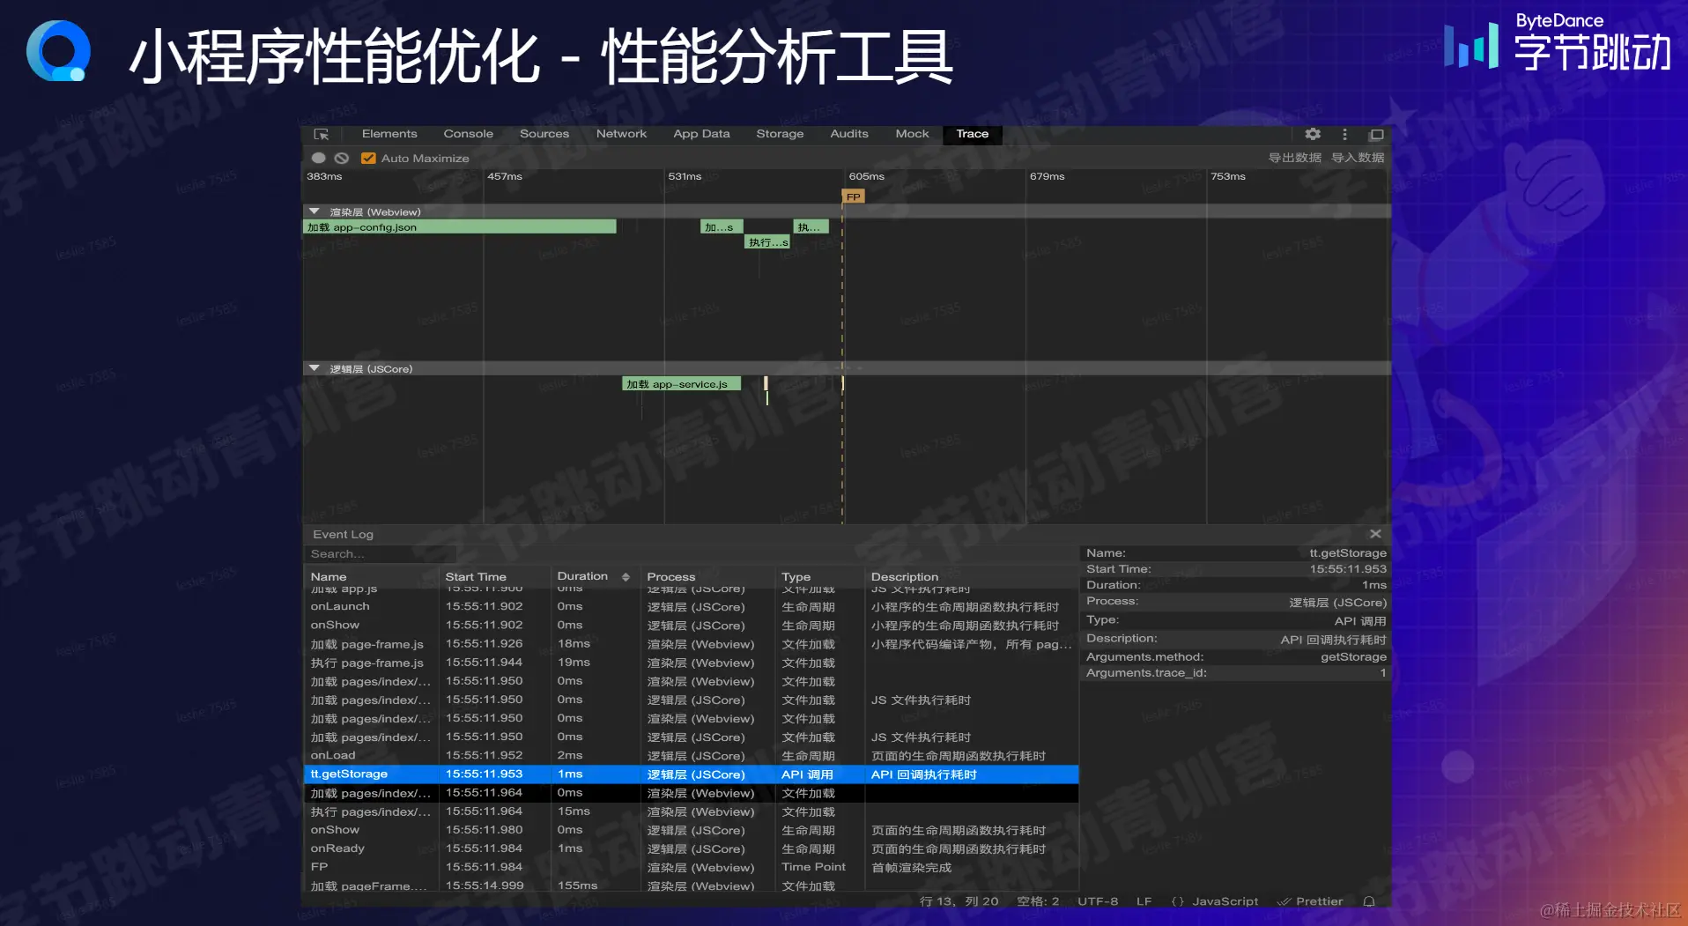1688x926 pixels.
Task: Select the 加载 app-service.js timeline bar
Action: pos(681,384)
